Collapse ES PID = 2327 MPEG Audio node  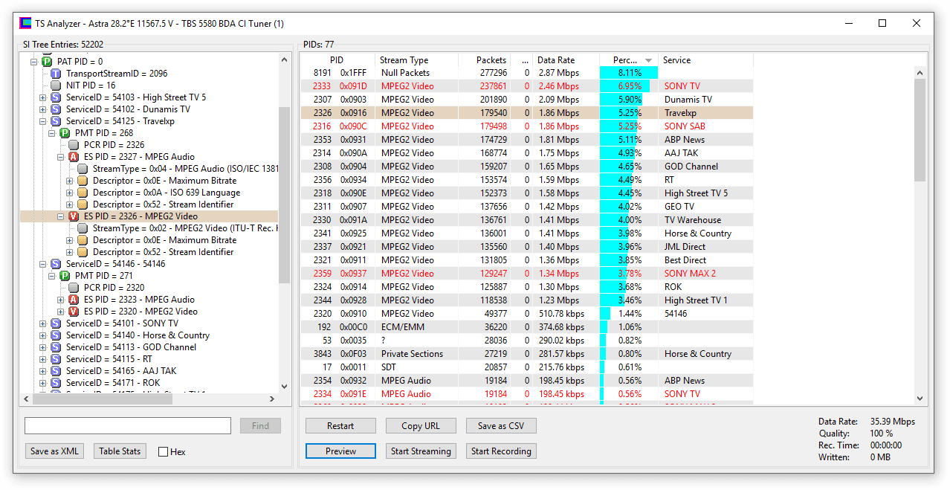click(x=61, y=157)
